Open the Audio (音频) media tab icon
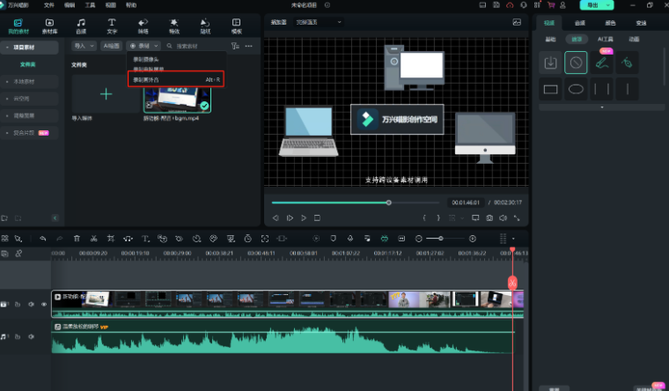Screen dimensions: 669x391 (81, 25)
